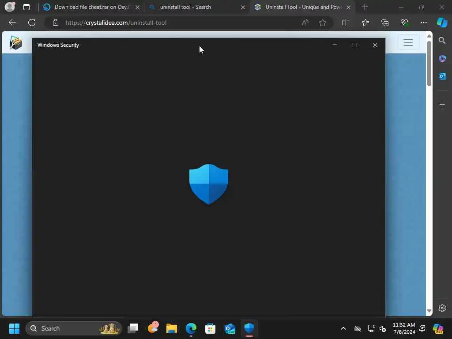The image size is (452, 339).
Task: Close the uninstall tool - Search tab
Action: point(243,8)
